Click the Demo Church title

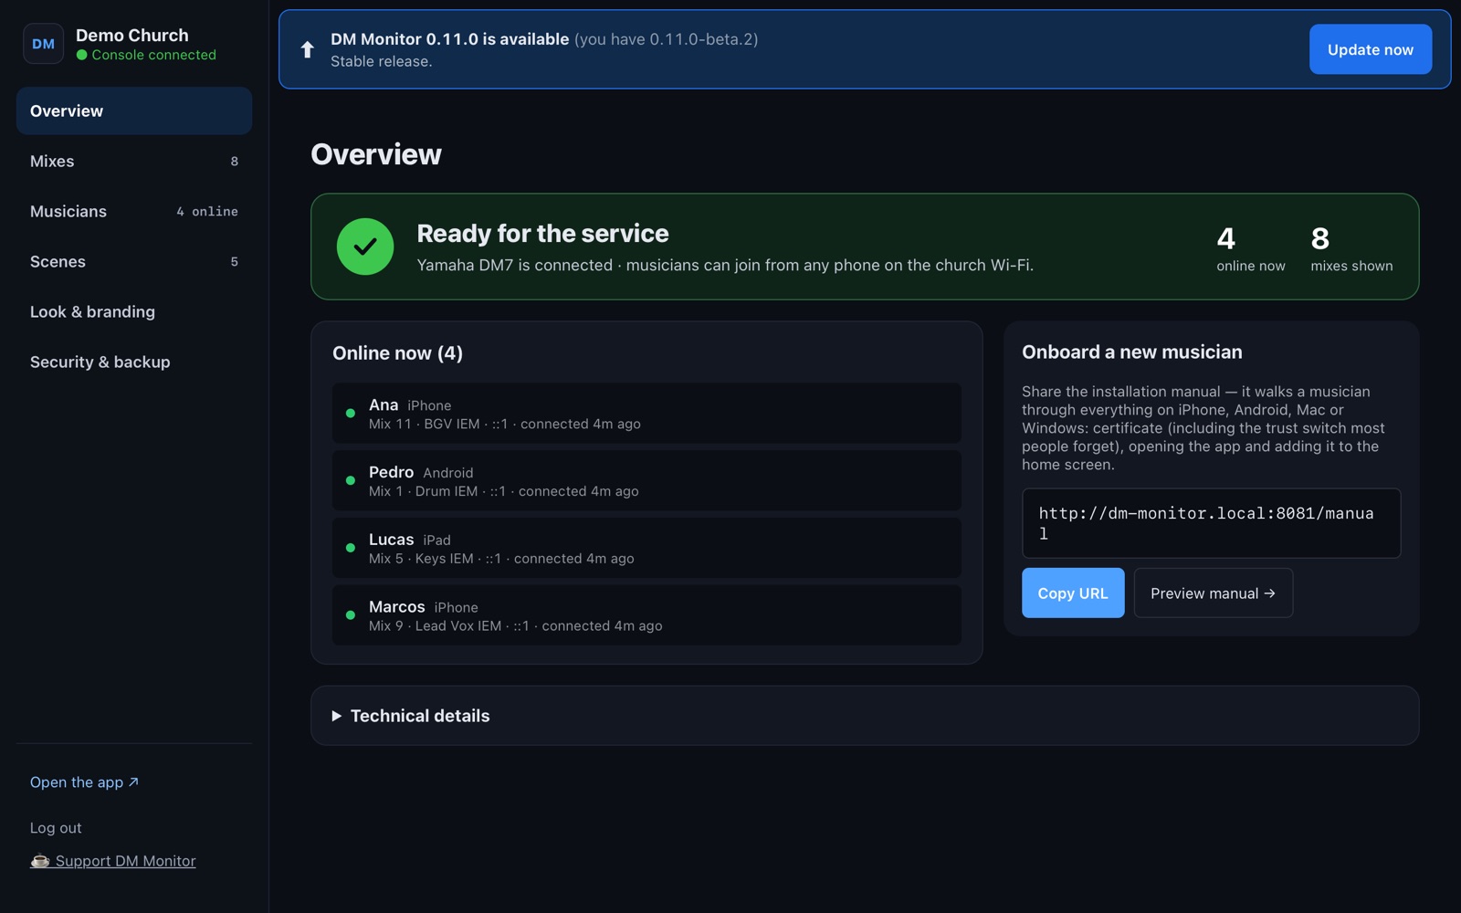click(x=132, y=35)
